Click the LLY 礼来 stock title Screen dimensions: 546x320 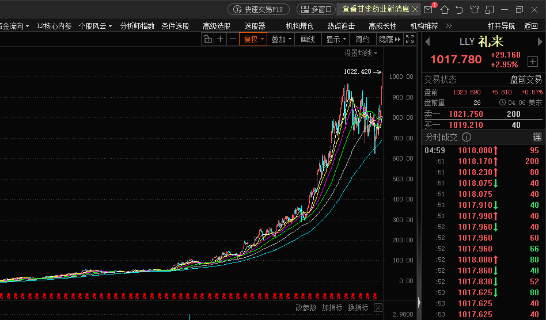481,42
